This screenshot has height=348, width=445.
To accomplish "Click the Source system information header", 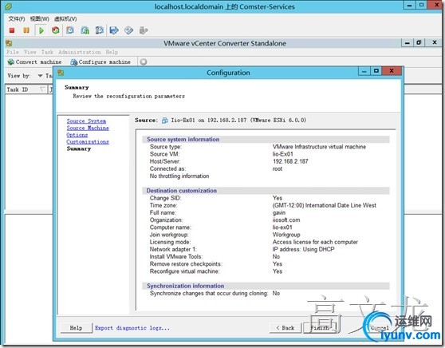I will coord(266,140).
